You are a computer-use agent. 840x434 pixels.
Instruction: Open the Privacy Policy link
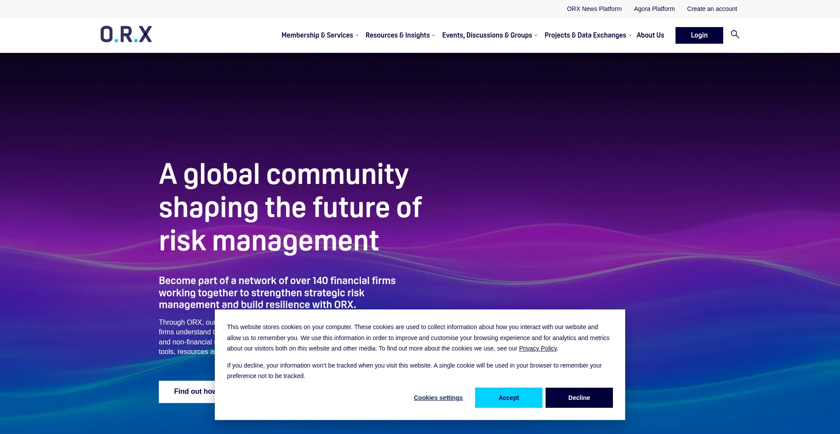click(538, 348)
